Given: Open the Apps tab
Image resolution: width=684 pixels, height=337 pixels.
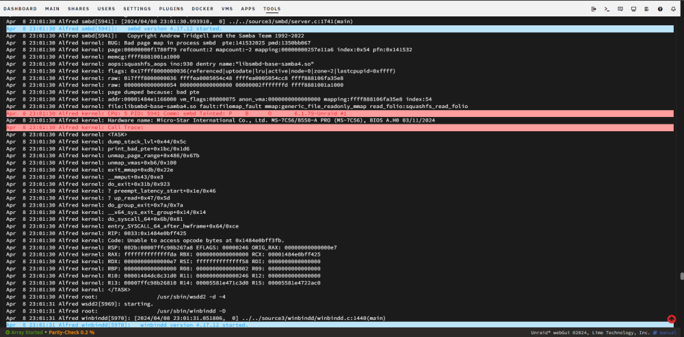Looking at the screenshot, I should tap(248, 9).
